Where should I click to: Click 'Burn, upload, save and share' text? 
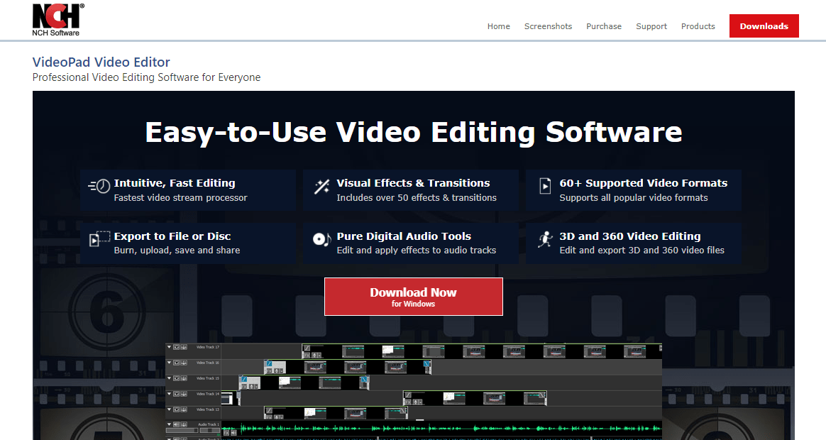(x=177, y=251)
